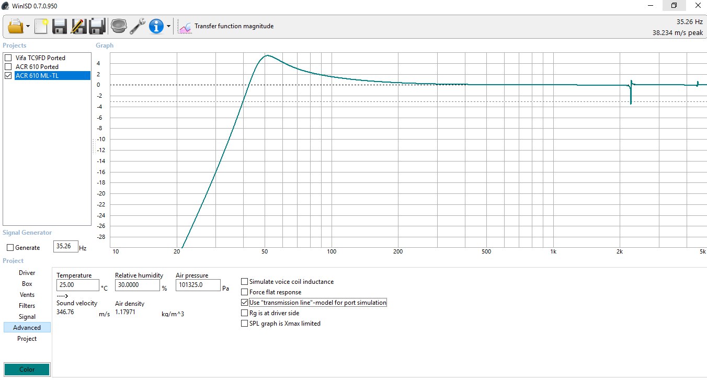Enable the signal Generate checkbox
The height and width of the screenshot is (380, 707).
point(10,248)
